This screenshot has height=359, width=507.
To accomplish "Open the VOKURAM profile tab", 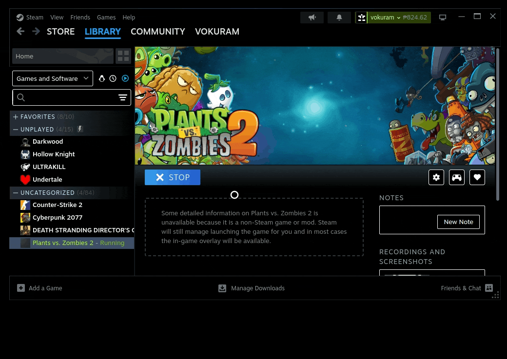I will 217,32.
